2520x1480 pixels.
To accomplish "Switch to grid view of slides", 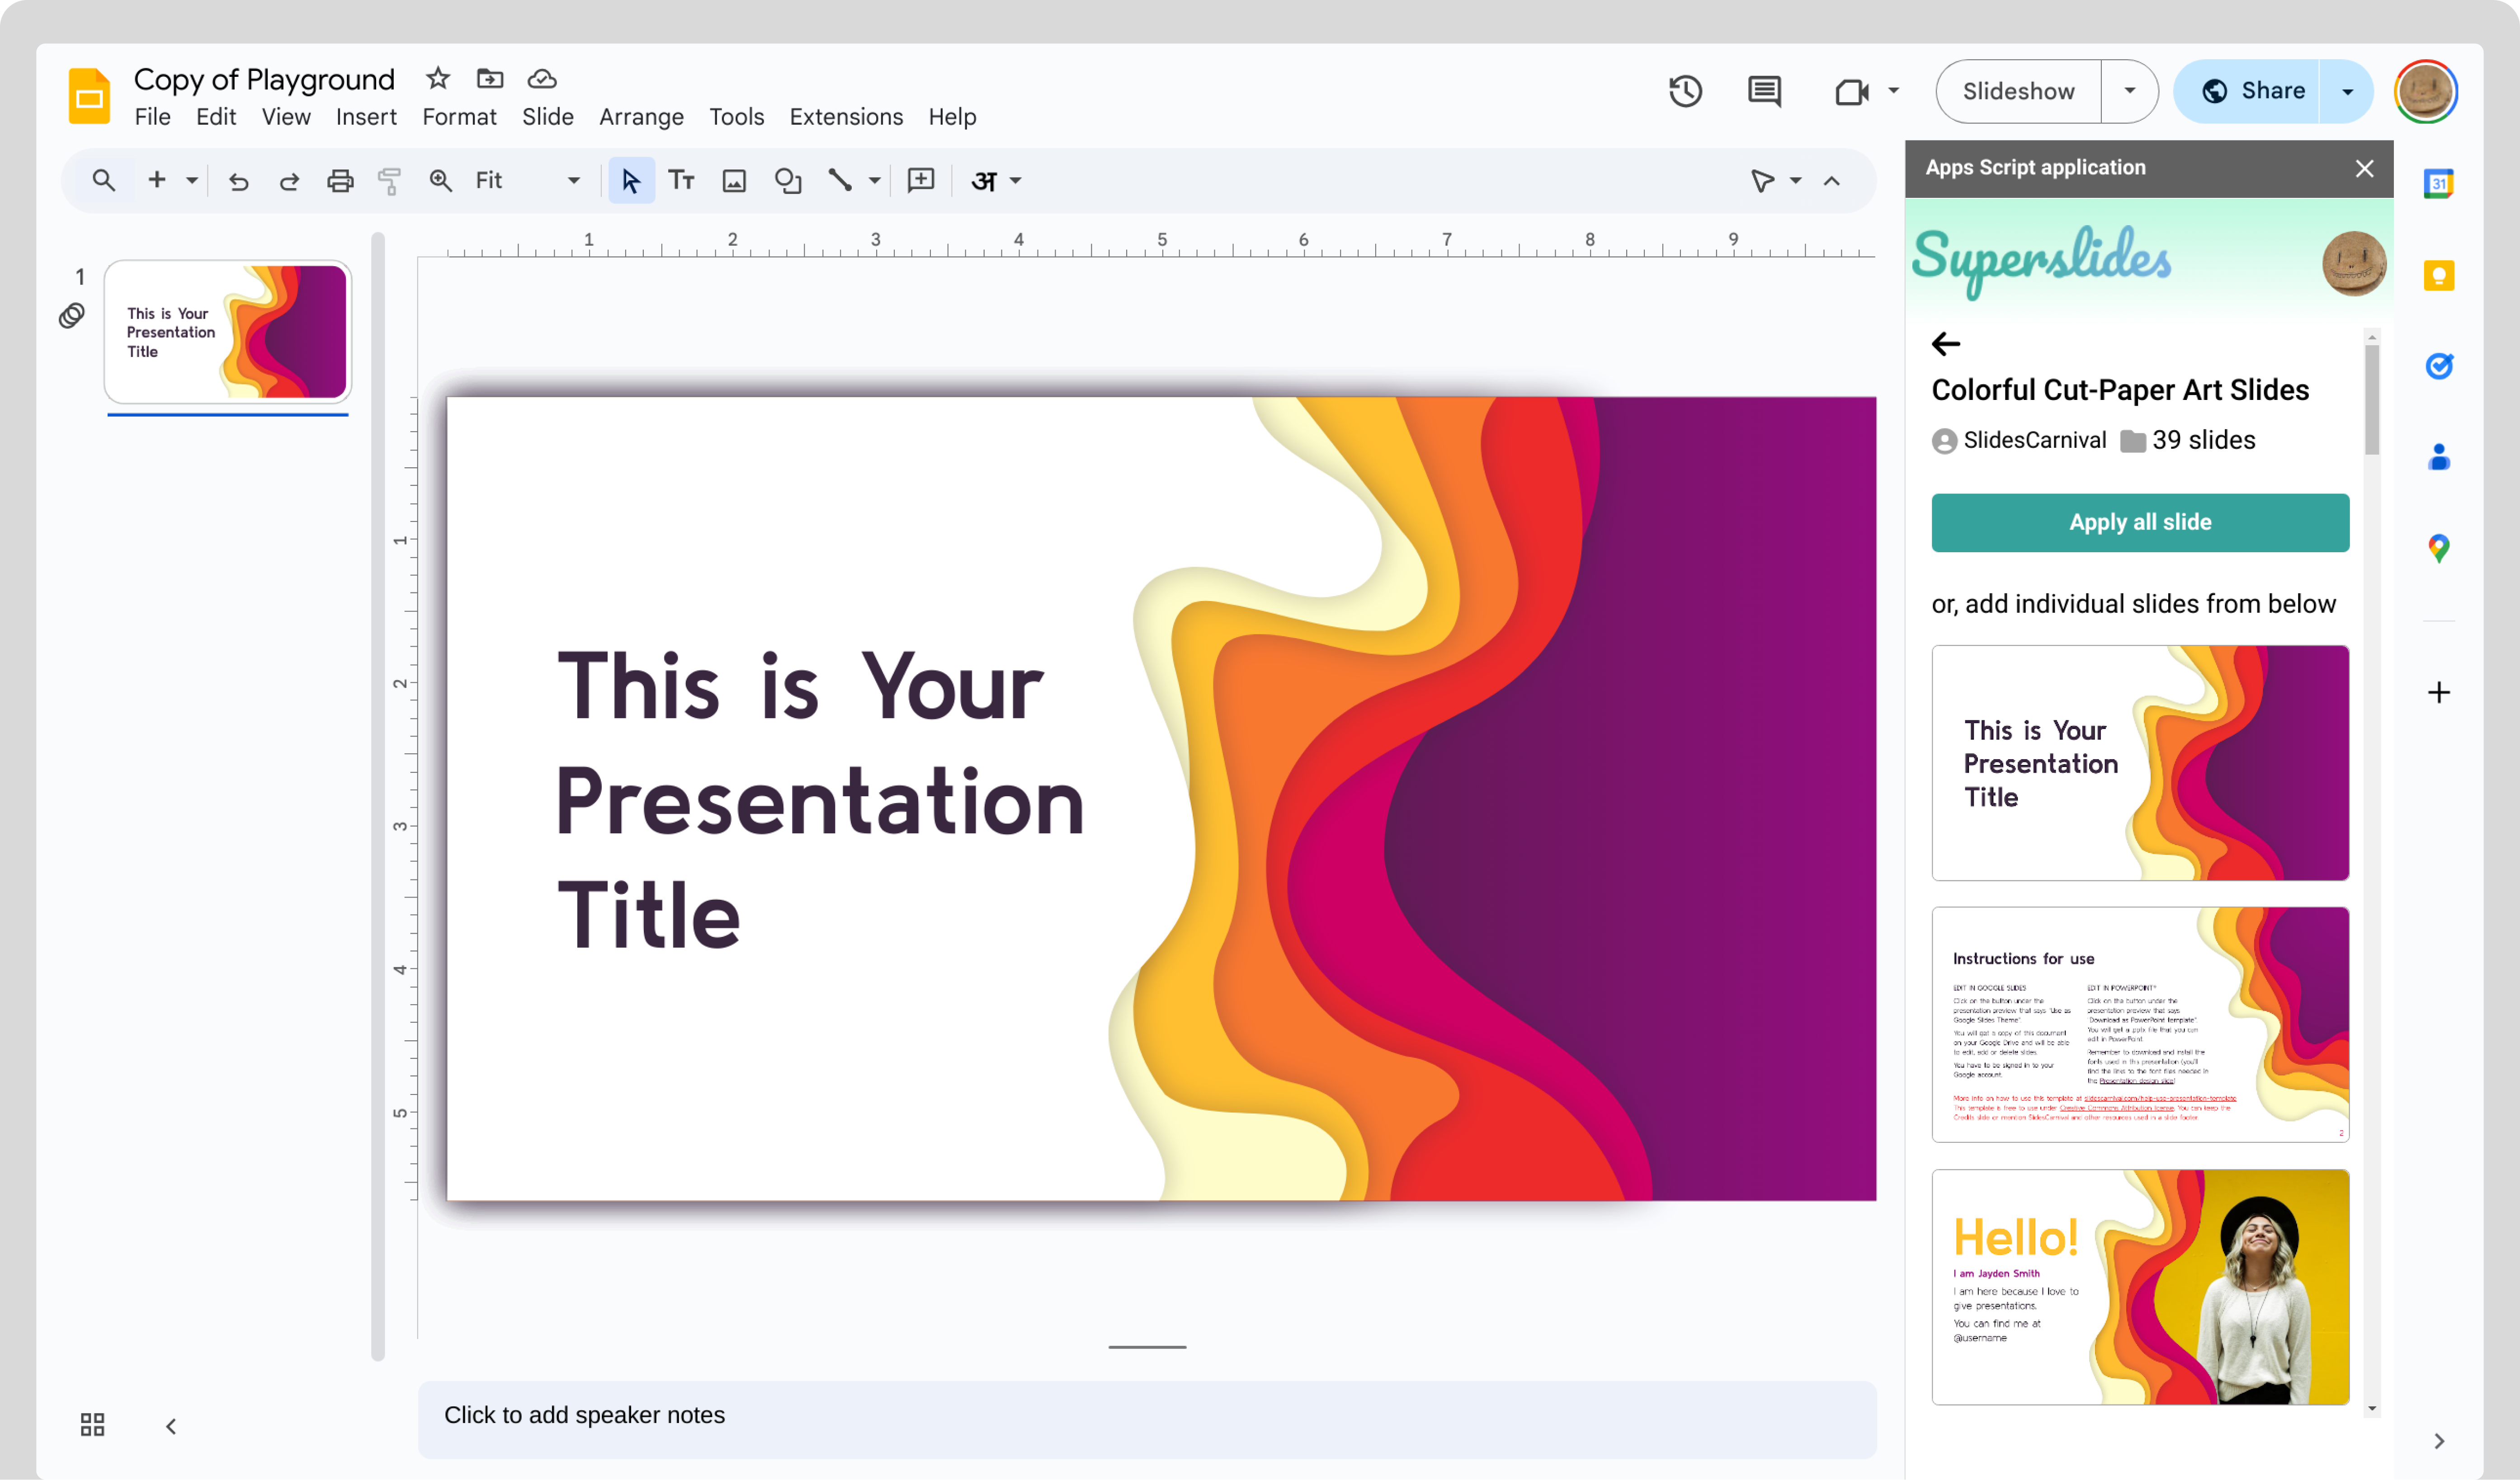I will click(x=92, y=1424).
